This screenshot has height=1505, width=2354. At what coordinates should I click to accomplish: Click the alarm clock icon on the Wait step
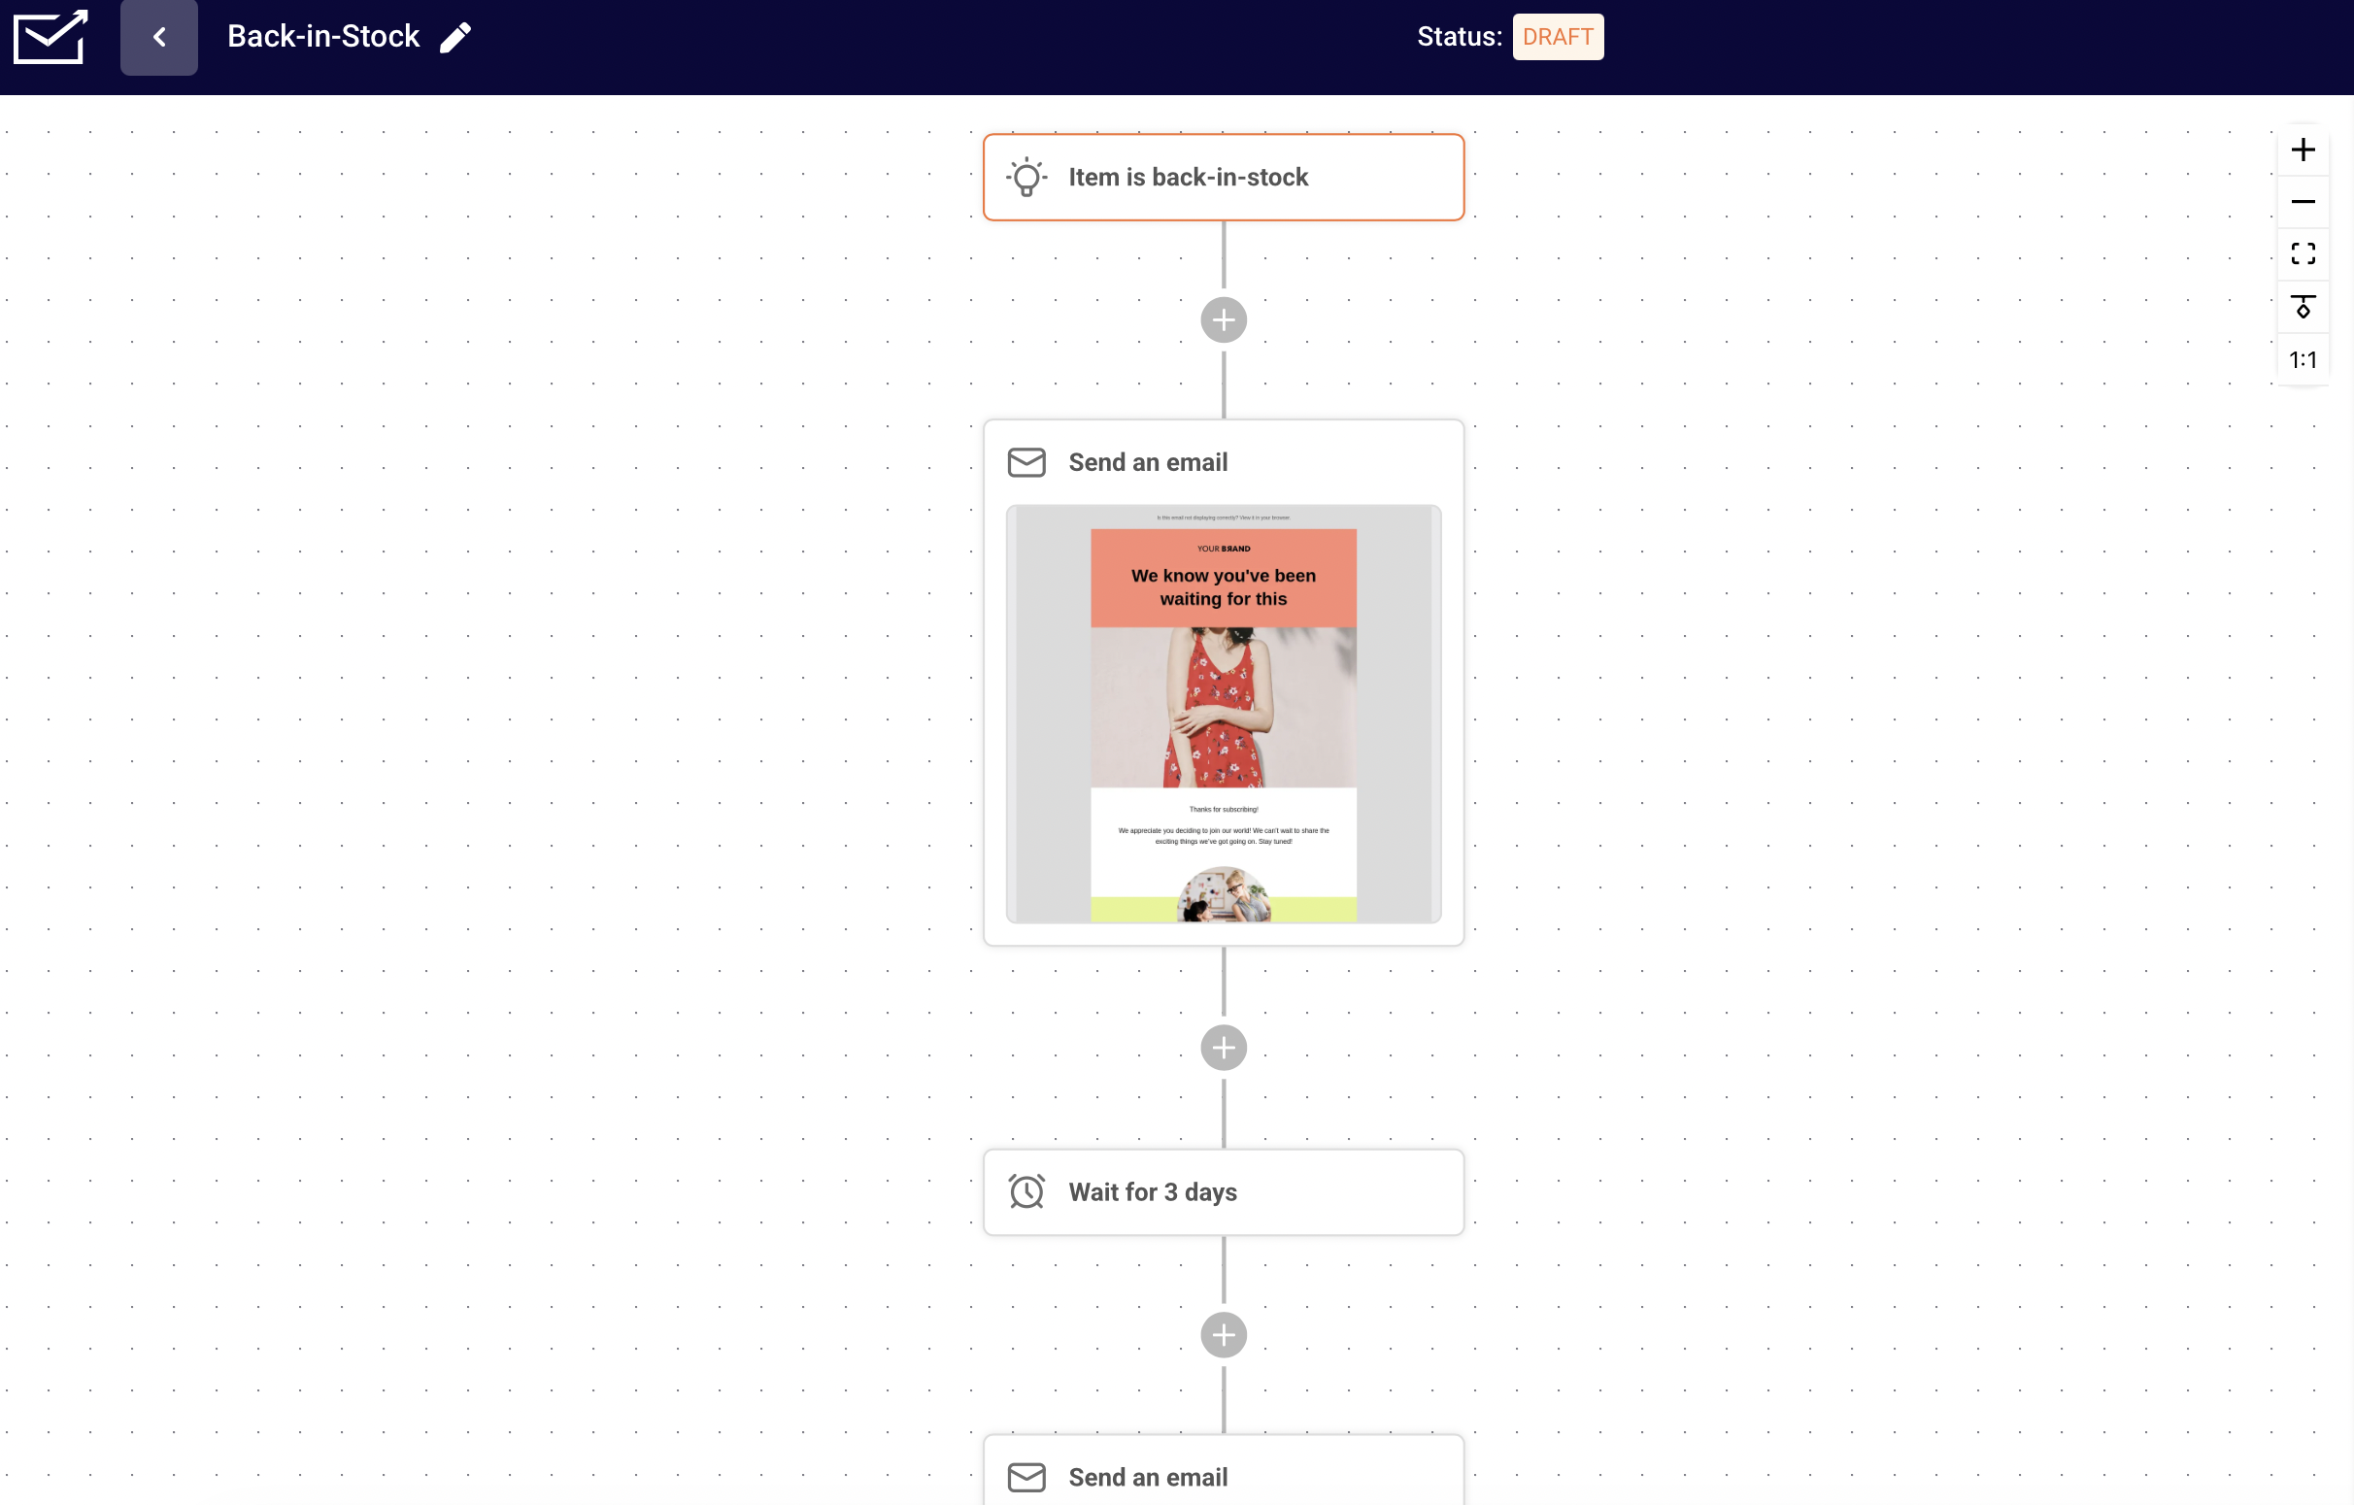1026,1191
